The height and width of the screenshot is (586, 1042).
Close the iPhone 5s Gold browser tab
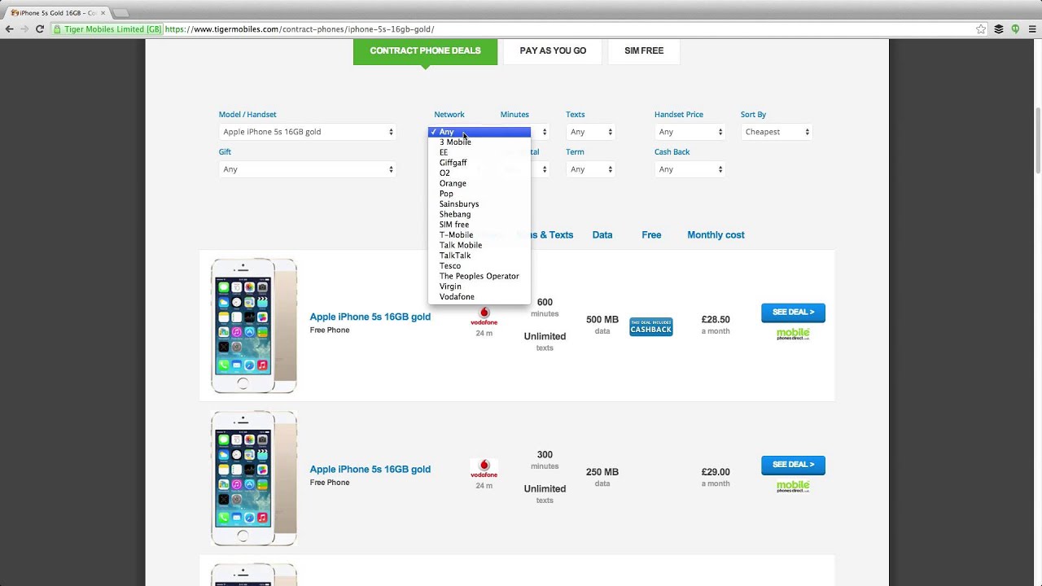tap(103, 13)
